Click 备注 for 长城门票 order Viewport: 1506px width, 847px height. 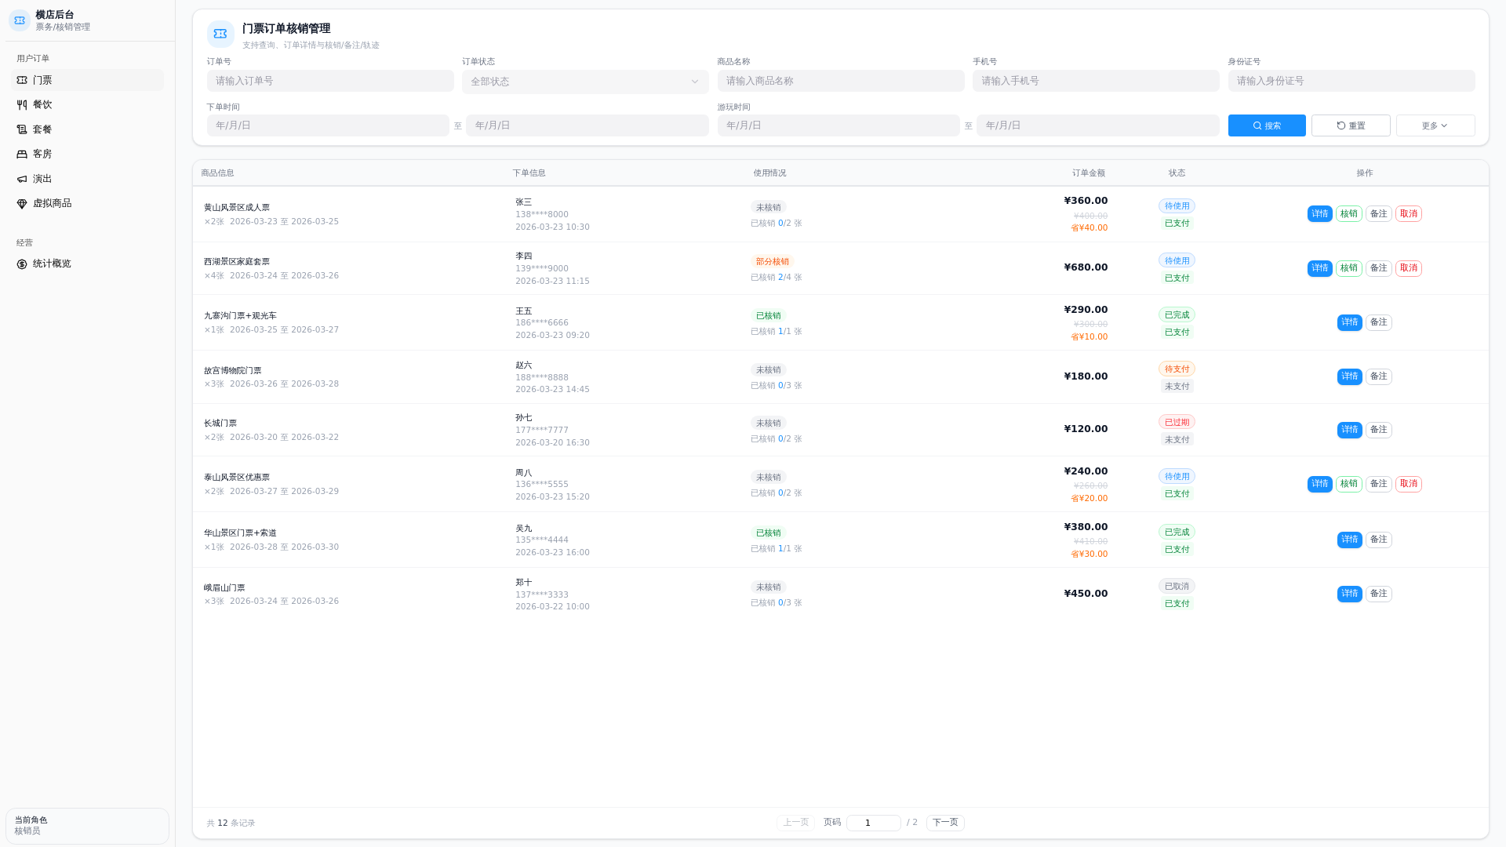(1379, 430)
